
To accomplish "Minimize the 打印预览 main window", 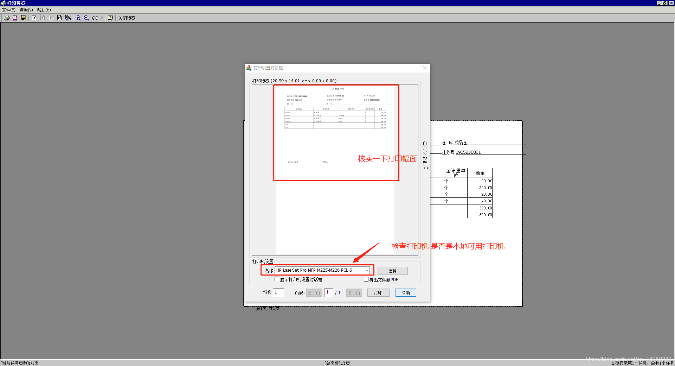I will click(659, 3).
